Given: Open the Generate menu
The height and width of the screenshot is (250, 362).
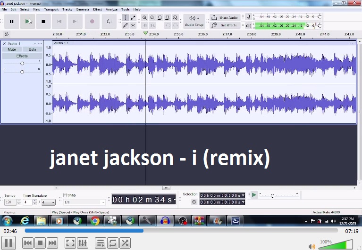Looking at the screenshot, I should click(83, 9).
